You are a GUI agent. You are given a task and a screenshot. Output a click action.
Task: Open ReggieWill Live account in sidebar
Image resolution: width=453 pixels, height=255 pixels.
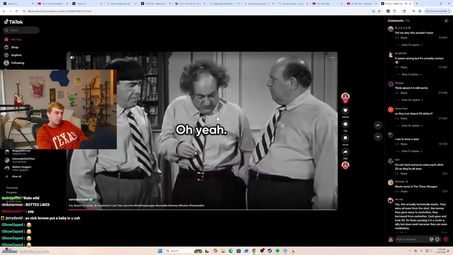point(21,152)
